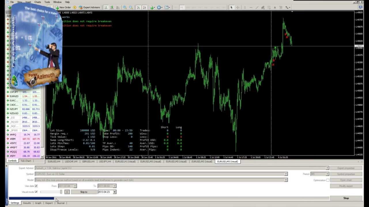
Task: Switch to tester Journal tab
Action: [61, 203]
